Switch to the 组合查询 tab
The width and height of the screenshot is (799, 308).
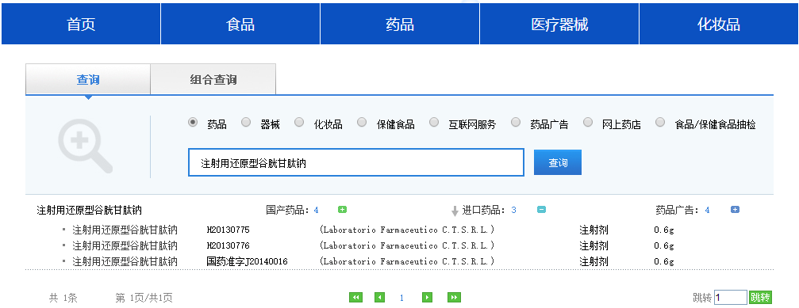tap(213, 79)
